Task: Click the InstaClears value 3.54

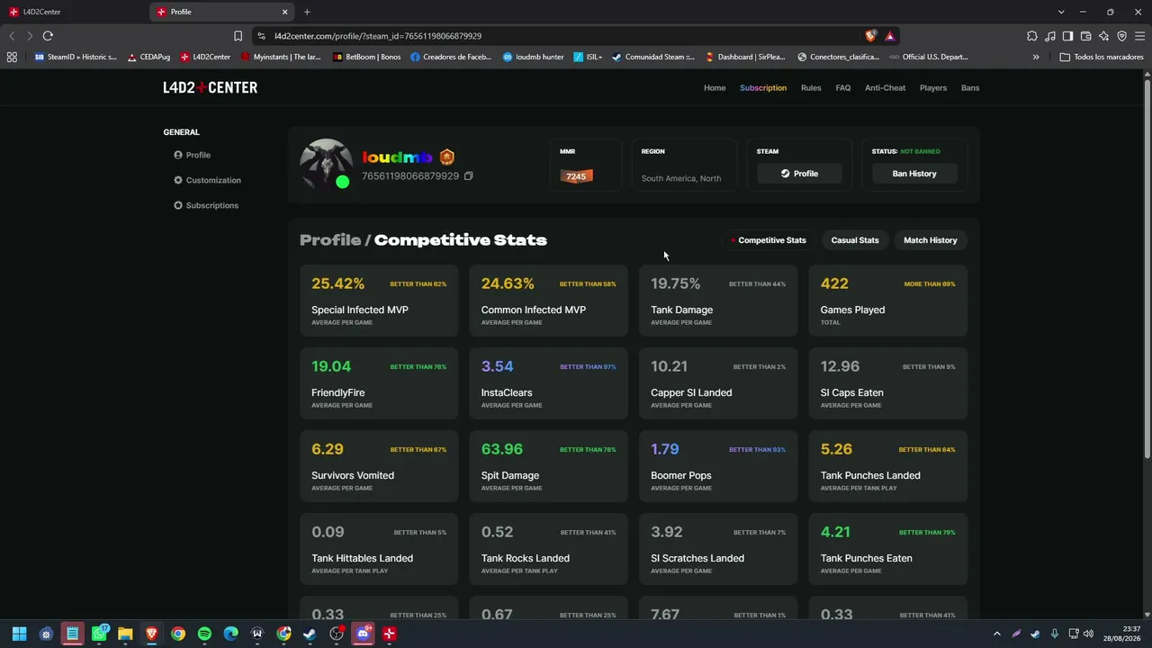Action: [x=497, y=366]
